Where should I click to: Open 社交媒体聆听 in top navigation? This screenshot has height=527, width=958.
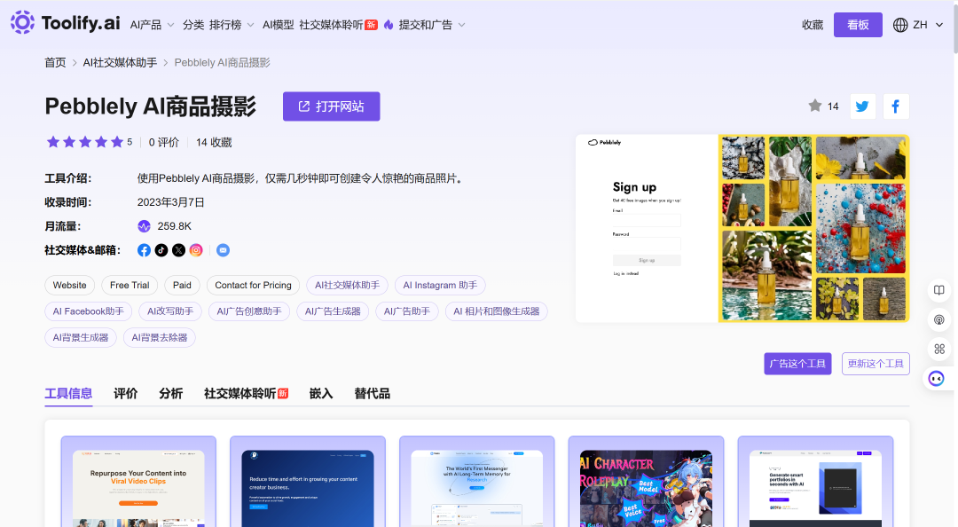click(338, 25)
